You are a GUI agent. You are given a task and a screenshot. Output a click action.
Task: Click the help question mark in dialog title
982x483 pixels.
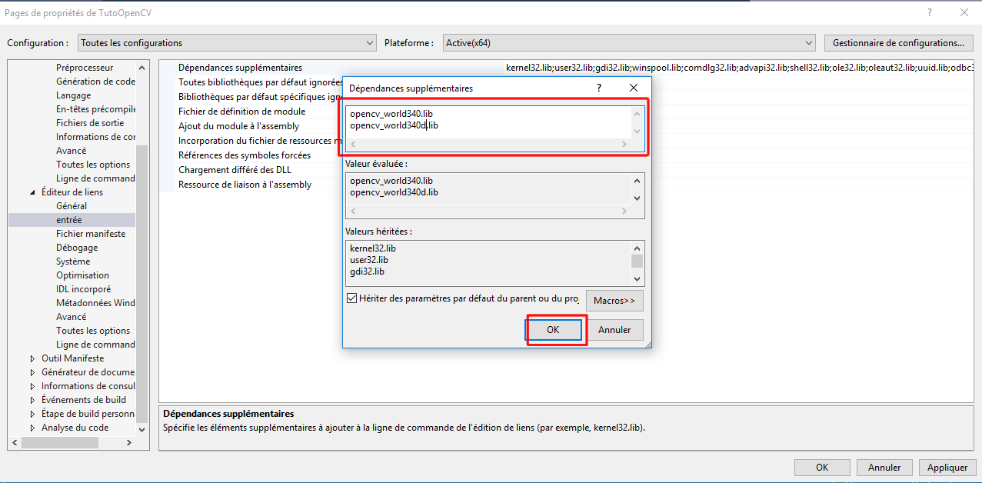point(599,88)
